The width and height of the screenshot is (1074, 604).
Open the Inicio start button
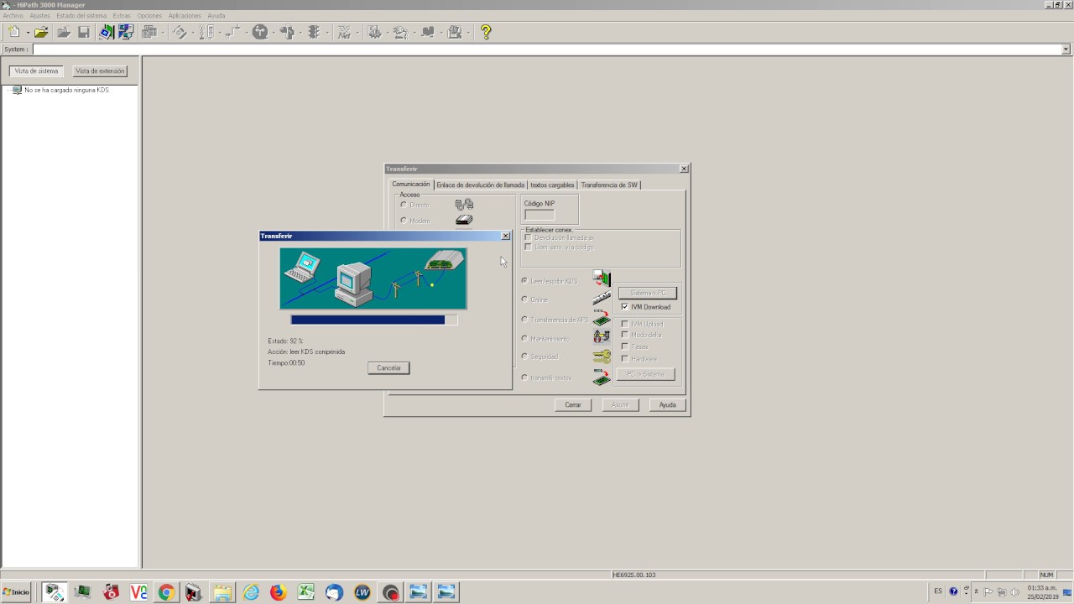click(16, 592)
